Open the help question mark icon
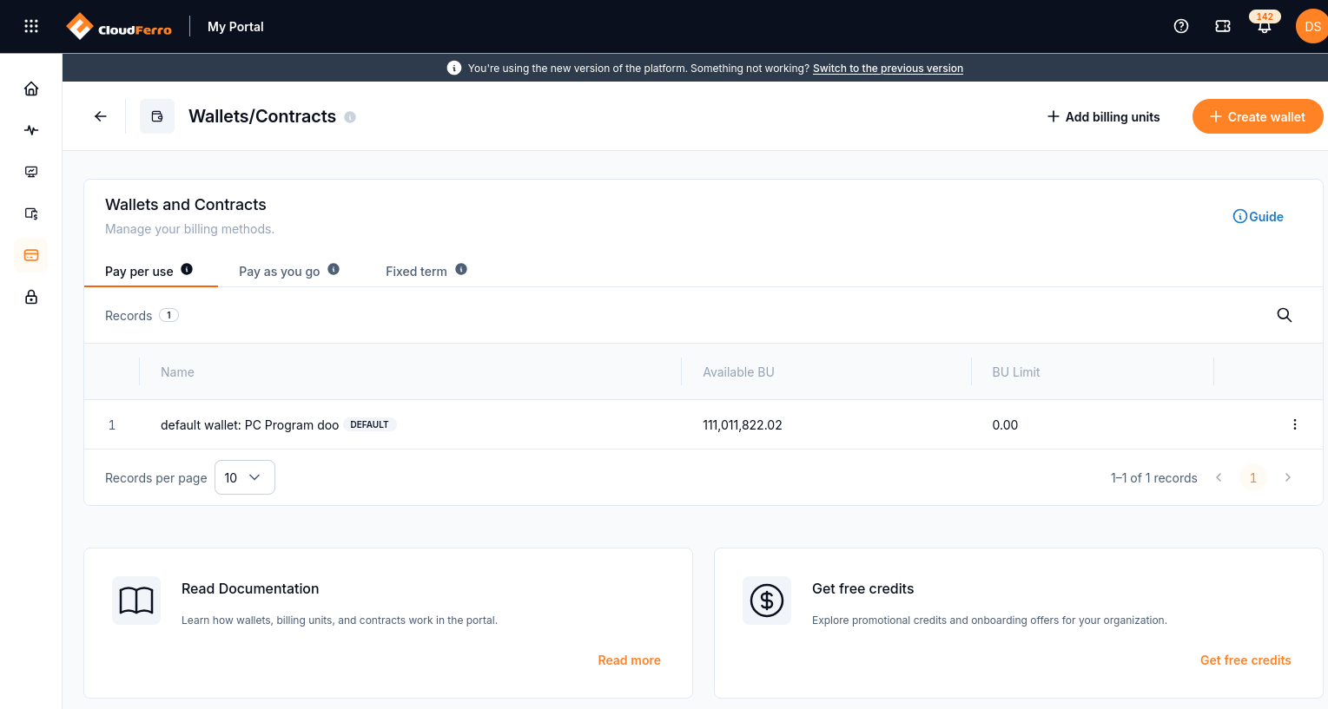The height and width of the screenshot is (709, 1328). [x=1181, y=26]
